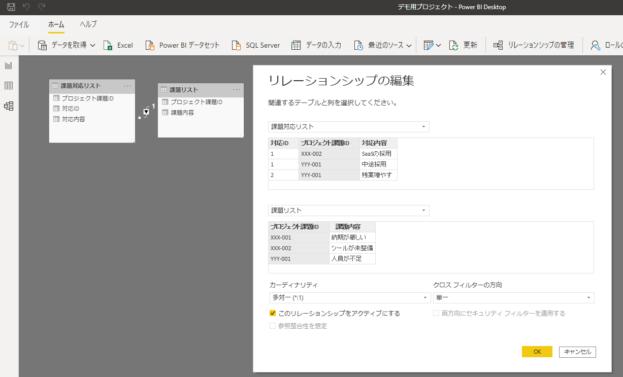This screenshot has height=377, width=623.
Task: Switch to the Report view in the sidebar
Action: [x=8, y=65]
